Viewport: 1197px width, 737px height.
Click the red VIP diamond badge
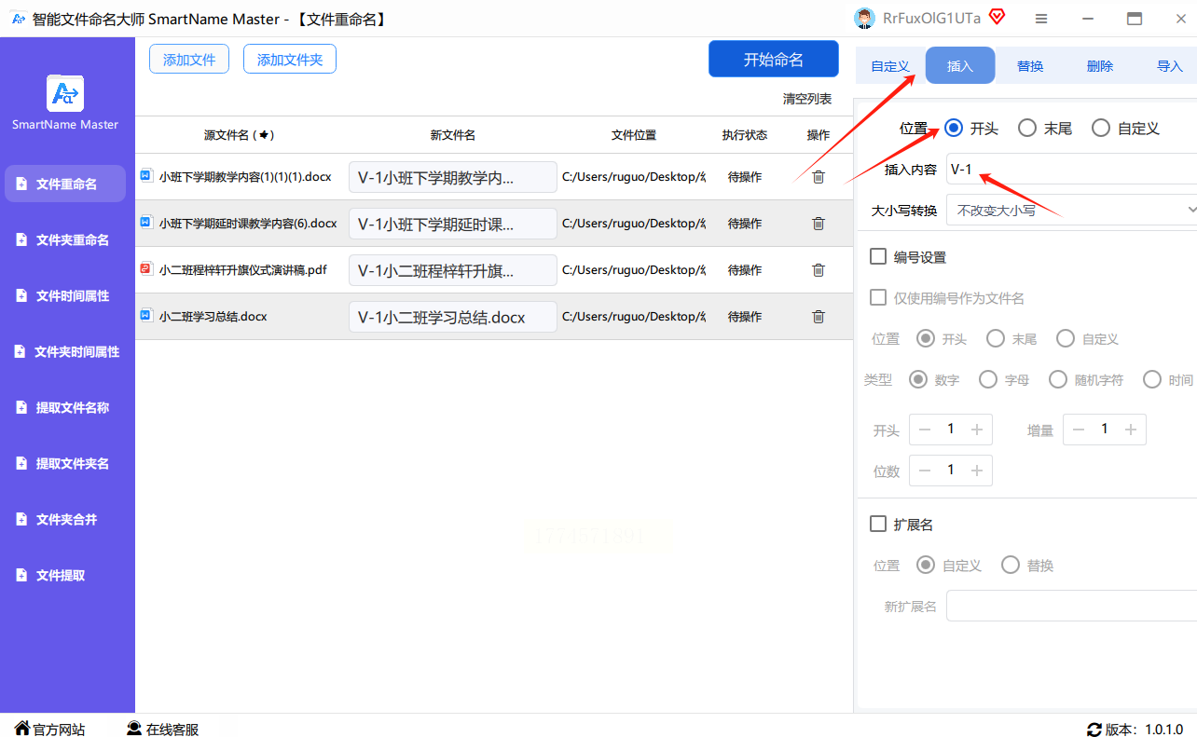point(997,17)
